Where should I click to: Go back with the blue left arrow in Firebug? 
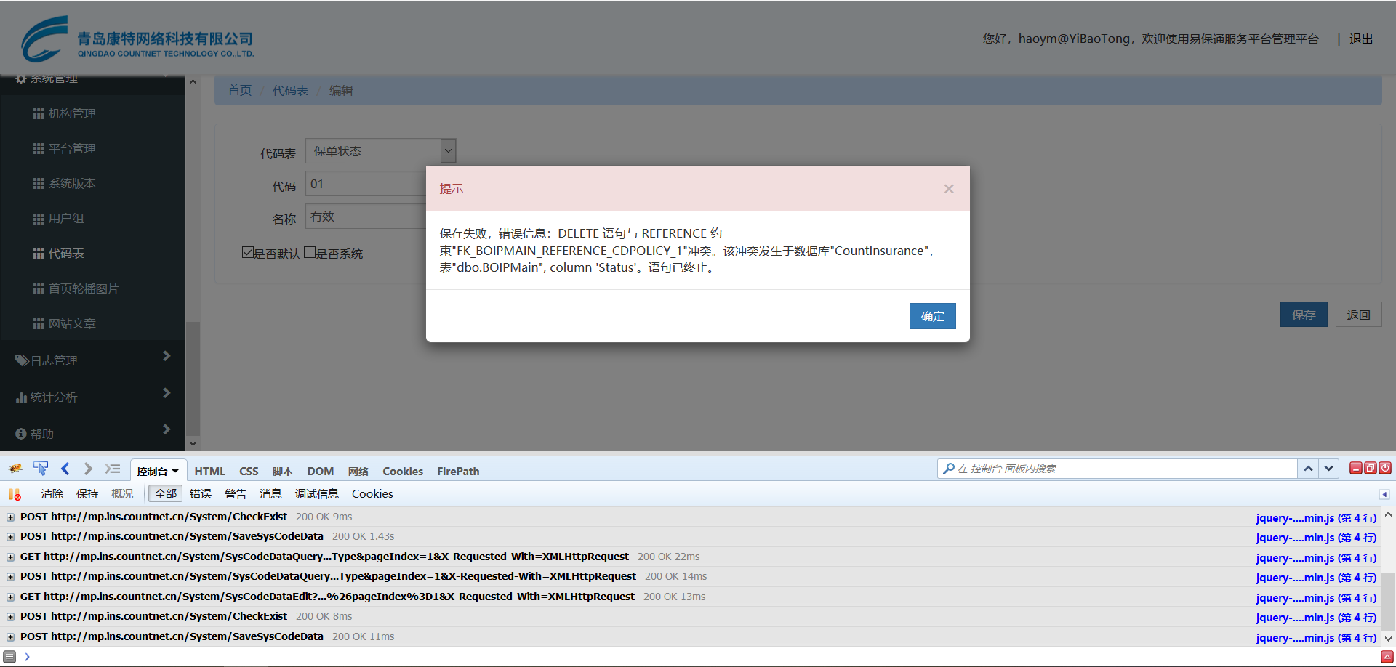click(65, 469)
